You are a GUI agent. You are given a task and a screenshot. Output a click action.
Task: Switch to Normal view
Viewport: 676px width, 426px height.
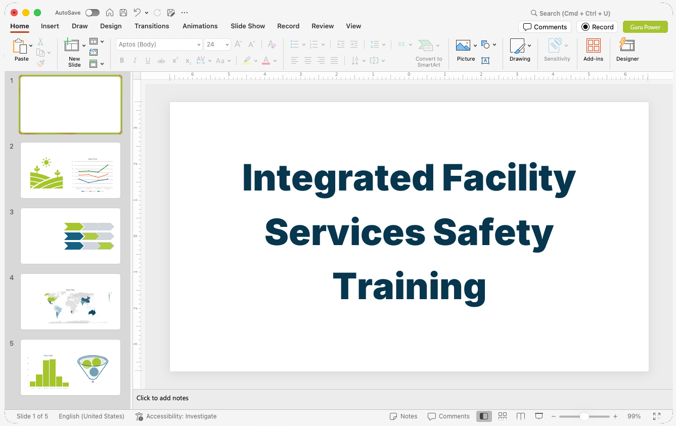pos(484,416)
